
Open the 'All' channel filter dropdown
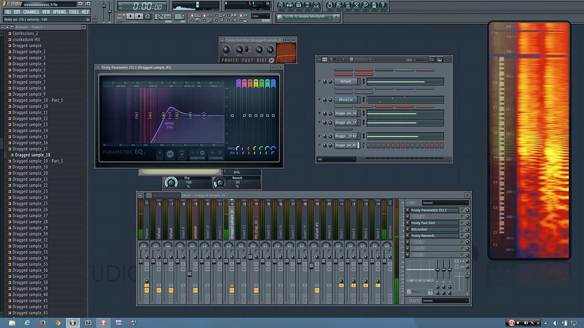point(337,159)
